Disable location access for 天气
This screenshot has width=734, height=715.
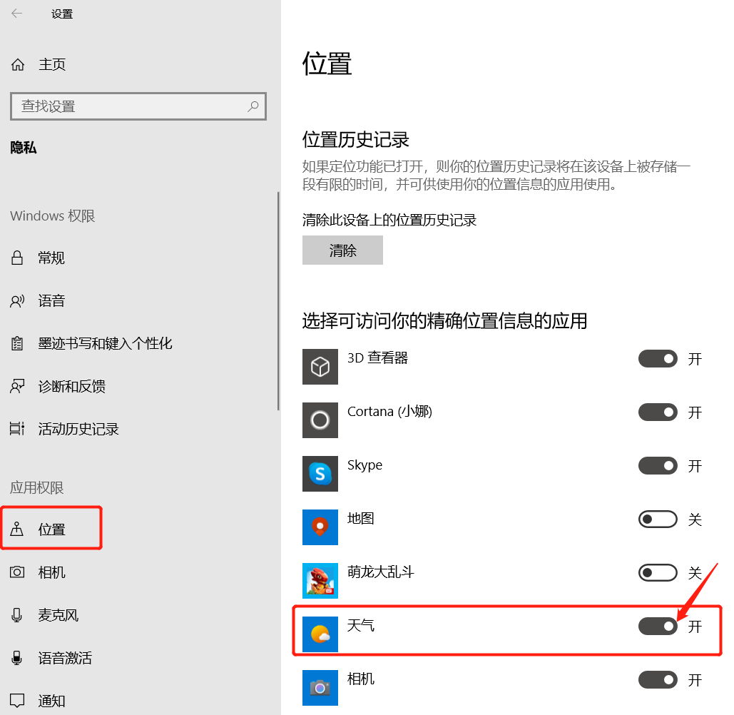[658, 626]
